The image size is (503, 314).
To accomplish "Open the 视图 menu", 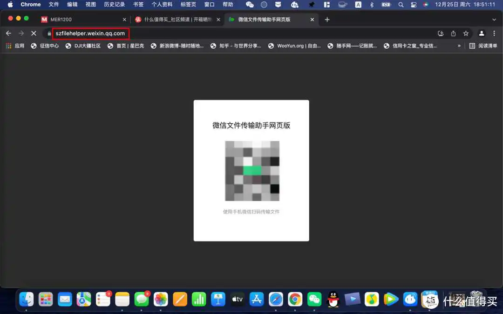I will click(91, 5).
